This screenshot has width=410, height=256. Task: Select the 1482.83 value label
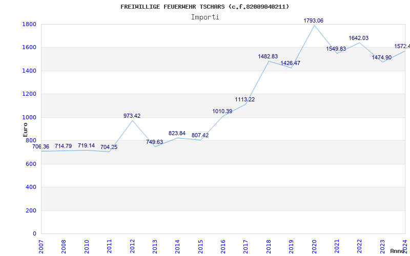(268, 57)
